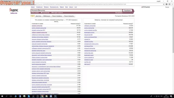Open 'Деньги' in the top navigation

click(x=71, y=7)
